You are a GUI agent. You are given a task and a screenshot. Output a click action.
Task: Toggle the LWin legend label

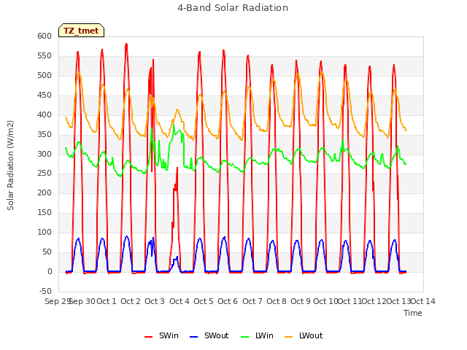pos(264,335)
